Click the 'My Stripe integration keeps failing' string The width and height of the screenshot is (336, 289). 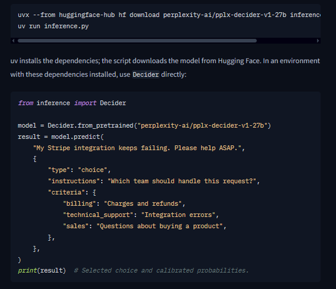point(137,148)
